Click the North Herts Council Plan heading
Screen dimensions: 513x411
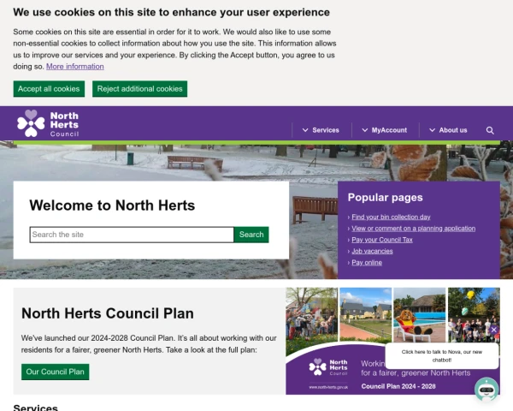108,313
